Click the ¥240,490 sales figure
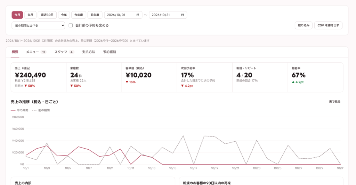 [x=31, y=75]
